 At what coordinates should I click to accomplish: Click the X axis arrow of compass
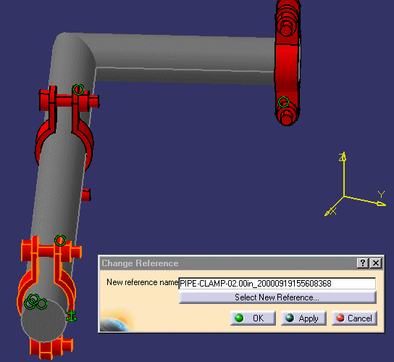tap(334, 207)
